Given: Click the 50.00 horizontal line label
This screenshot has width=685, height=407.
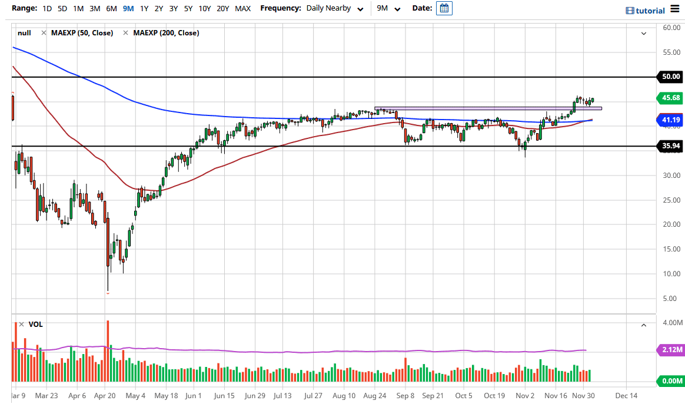Looking at the screenshot, I should (x=670, y=77).
